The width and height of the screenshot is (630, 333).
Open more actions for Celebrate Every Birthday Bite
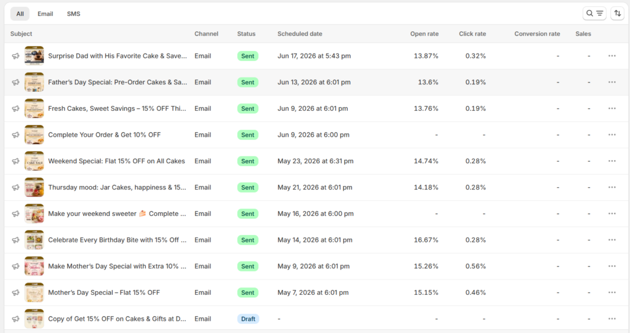point(612,240)
